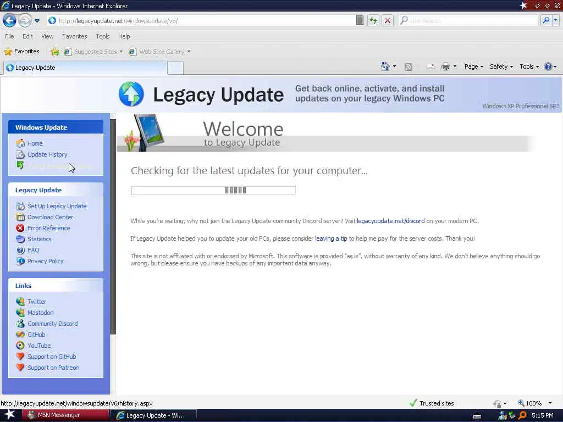Open the Privacy Policy link
The height and width of the screenshot is (422, 563).
pos(45,261)
